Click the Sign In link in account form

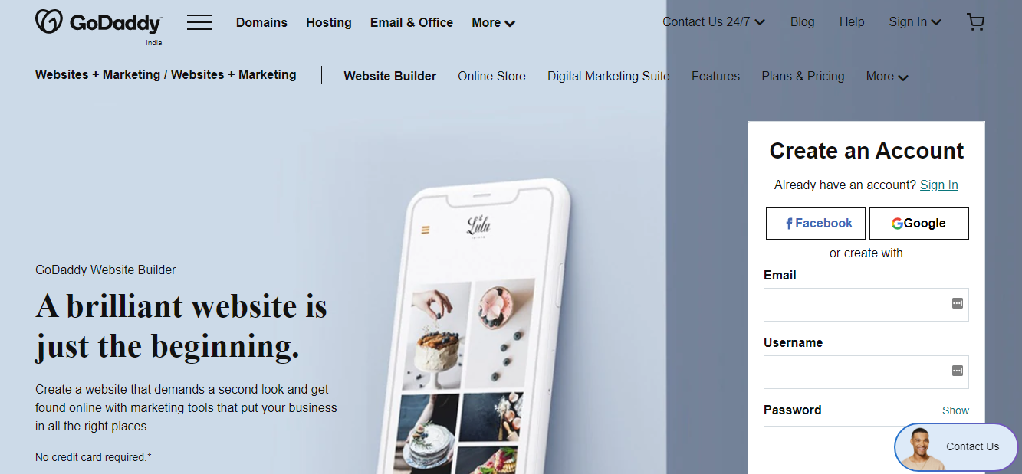coord(938,185)
